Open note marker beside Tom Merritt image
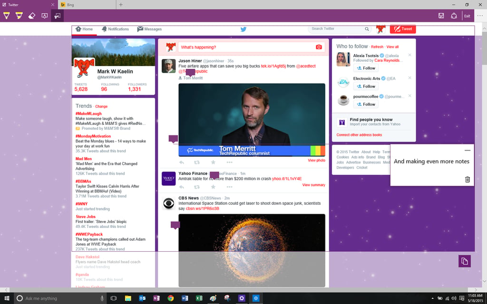 [173, 139]
